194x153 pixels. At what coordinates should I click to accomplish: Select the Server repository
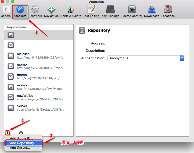click(39, 108)
